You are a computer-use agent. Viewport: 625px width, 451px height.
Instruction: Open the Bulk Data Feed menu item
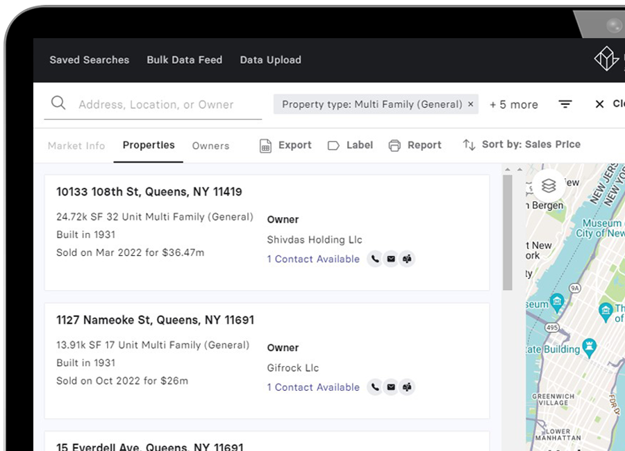coord(184,60)
